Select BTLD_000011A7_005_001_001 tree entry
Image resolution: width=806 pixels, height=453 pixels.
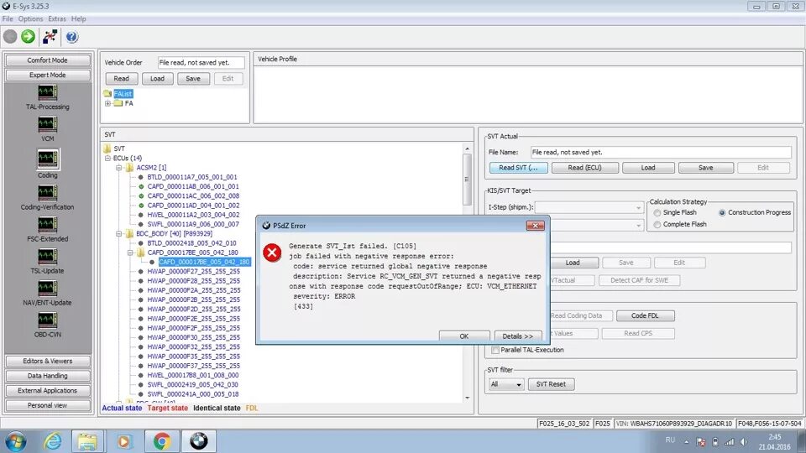click(192, 177)
